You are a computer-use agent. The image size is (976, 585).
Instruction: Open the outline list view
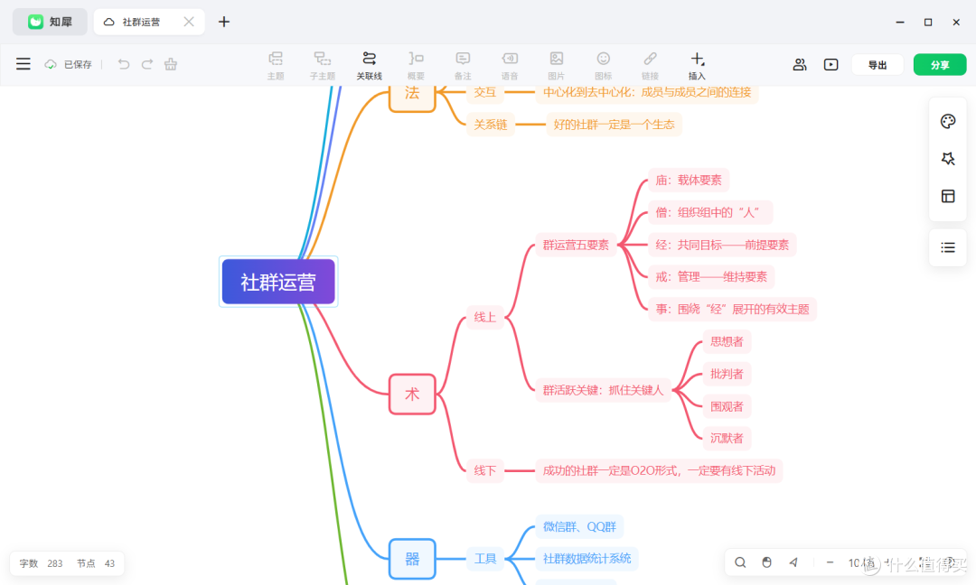point(948,247)
